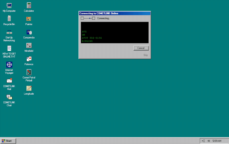Click the OK response line in terminal
The image size is (229, 144).
(x=84, y=35)
